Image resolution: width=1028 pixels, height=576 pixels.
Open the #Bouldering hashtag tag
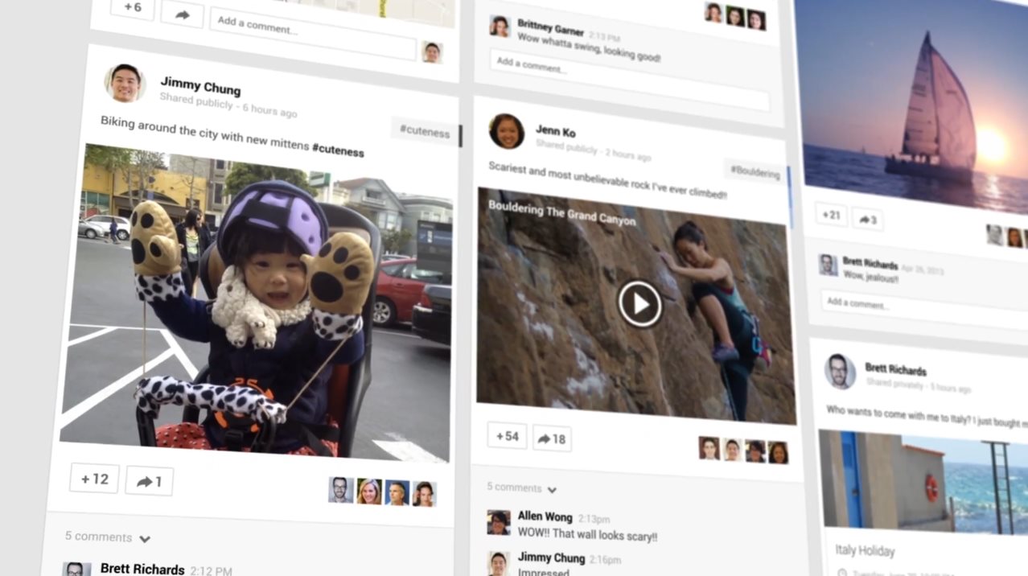coord(755,172)
